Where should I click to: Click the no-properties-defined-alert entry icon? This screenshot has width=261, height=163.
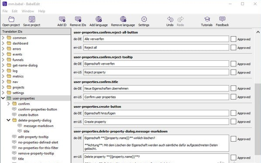[14, 142]
